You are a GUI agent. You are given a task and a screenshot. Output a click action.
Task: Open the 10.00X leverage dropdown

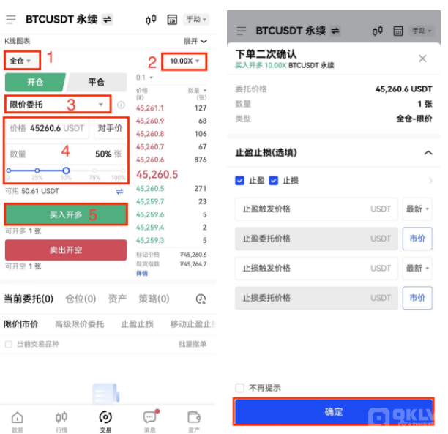coord(184,61)
